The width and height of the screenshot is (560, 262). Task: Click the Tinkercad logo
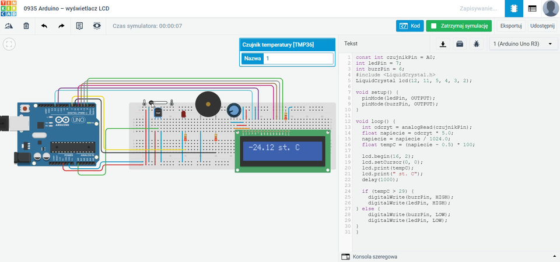(x=9, y=9)
